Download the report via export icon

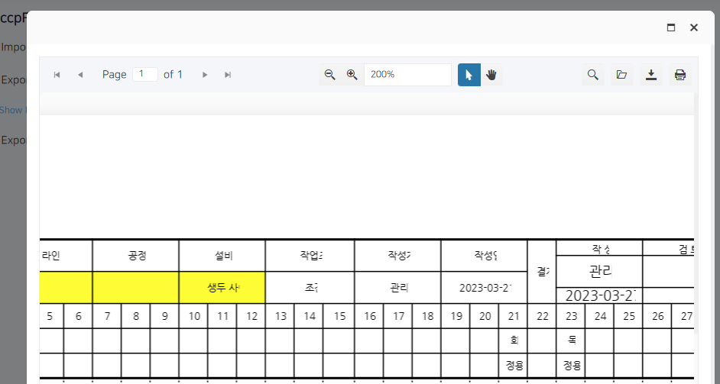tap(651, 75)
